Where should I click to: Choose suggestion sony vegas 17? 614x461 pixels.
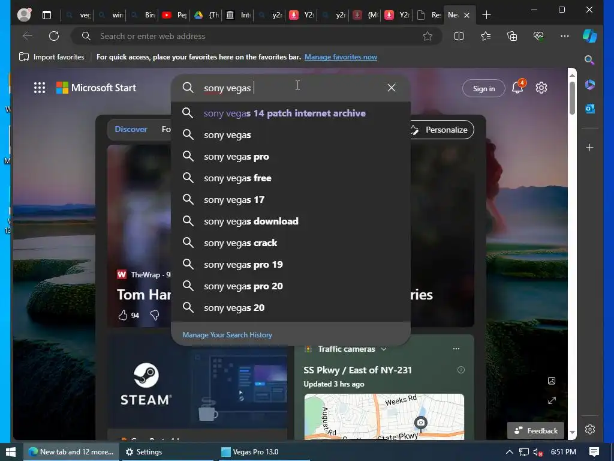pos(291,199)
